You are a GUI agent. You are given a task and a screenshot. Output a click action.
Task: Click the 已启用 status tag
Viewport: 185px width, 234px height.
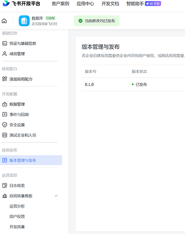click(51, 18)
